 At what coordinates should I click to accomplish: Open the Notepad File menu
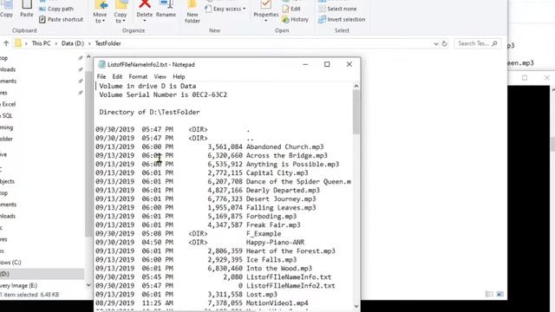[x=101, y=76]
